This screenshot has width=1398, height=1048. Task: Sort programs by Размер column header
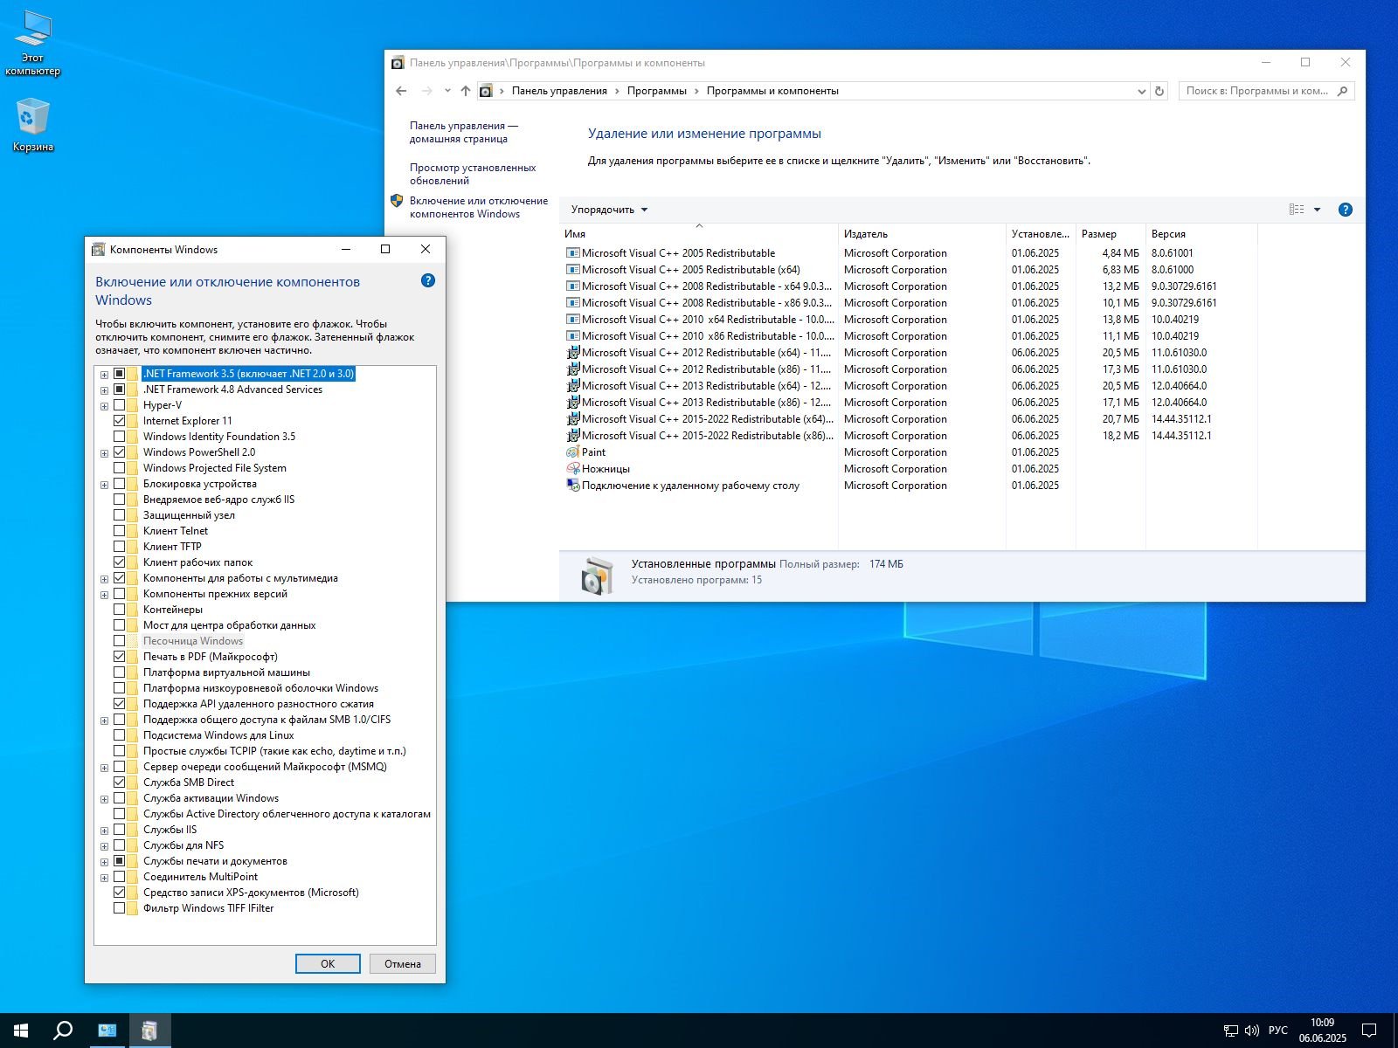pyautogui.click(x=1111, y=234)
